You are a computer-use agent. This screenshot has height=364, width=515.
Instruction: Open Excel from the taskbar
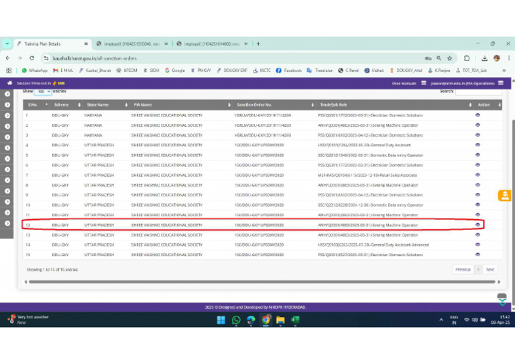[295, 320]
